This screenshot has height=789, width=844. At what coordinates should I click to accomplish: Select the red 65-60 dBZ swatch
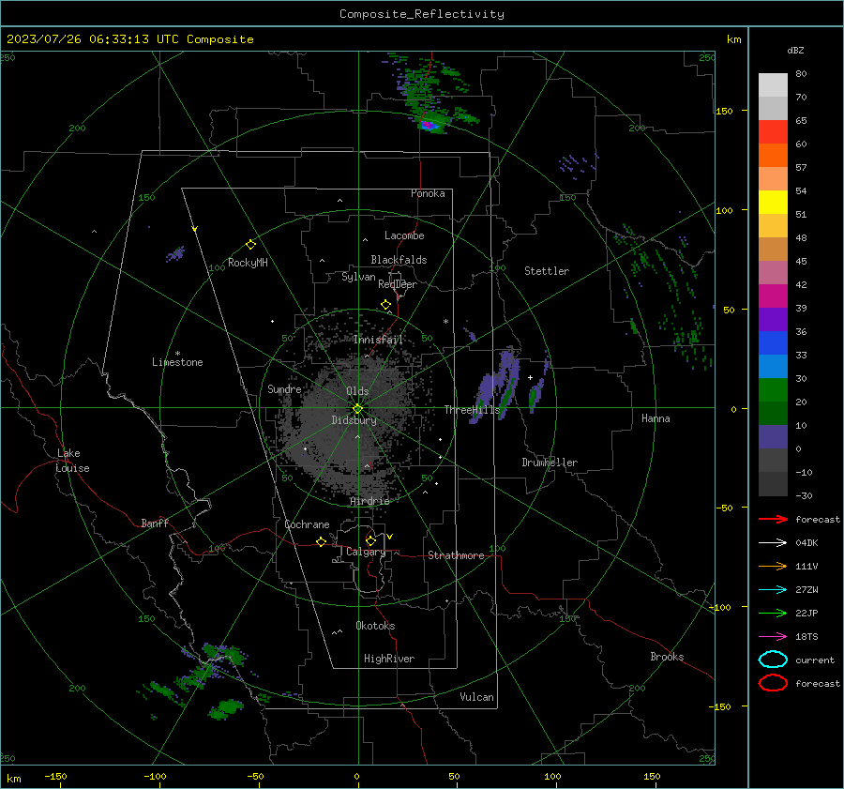[x=773, y=132]
